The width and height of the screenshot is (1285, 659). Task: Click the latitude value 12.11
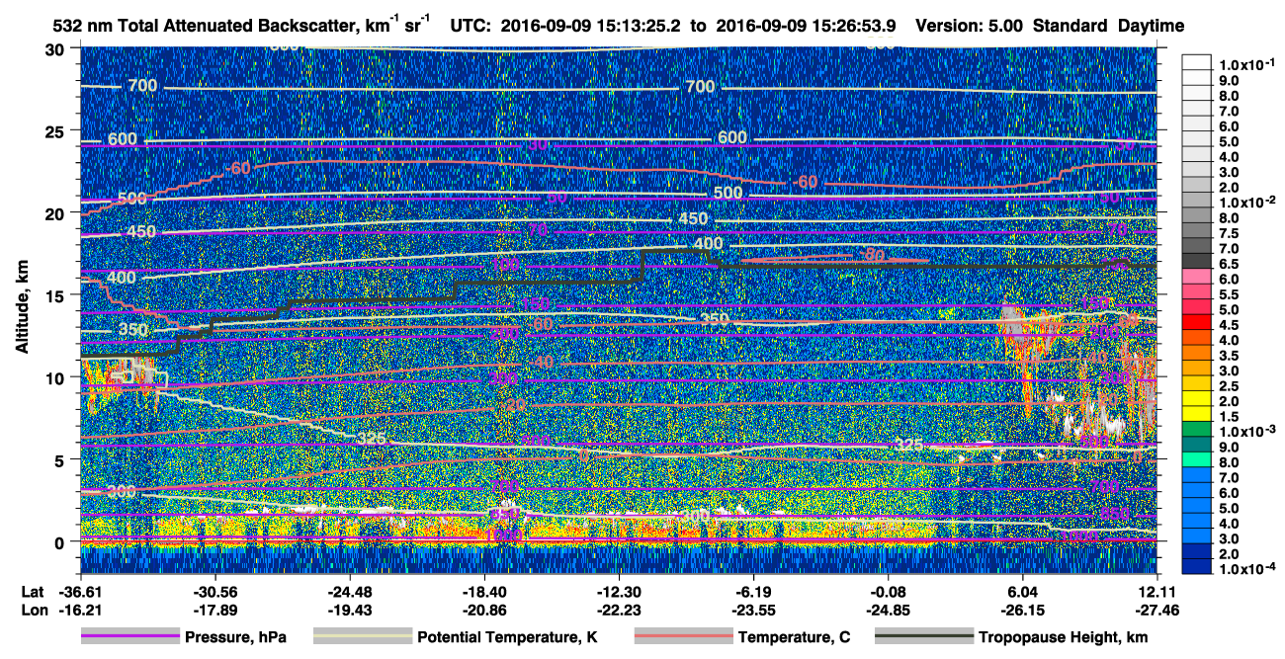point(1156,591)
